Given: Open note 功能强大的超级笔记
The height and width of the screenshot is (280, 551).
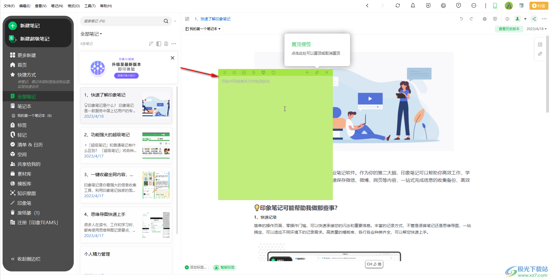Looking at the screenshot, I should click(126, 145).
